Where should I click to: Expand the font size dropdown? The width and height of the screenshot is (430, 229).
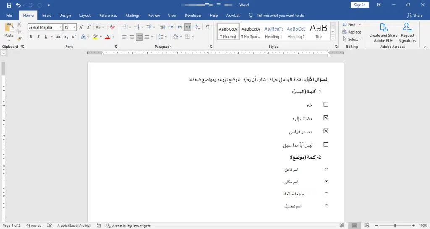click(75, 27)
